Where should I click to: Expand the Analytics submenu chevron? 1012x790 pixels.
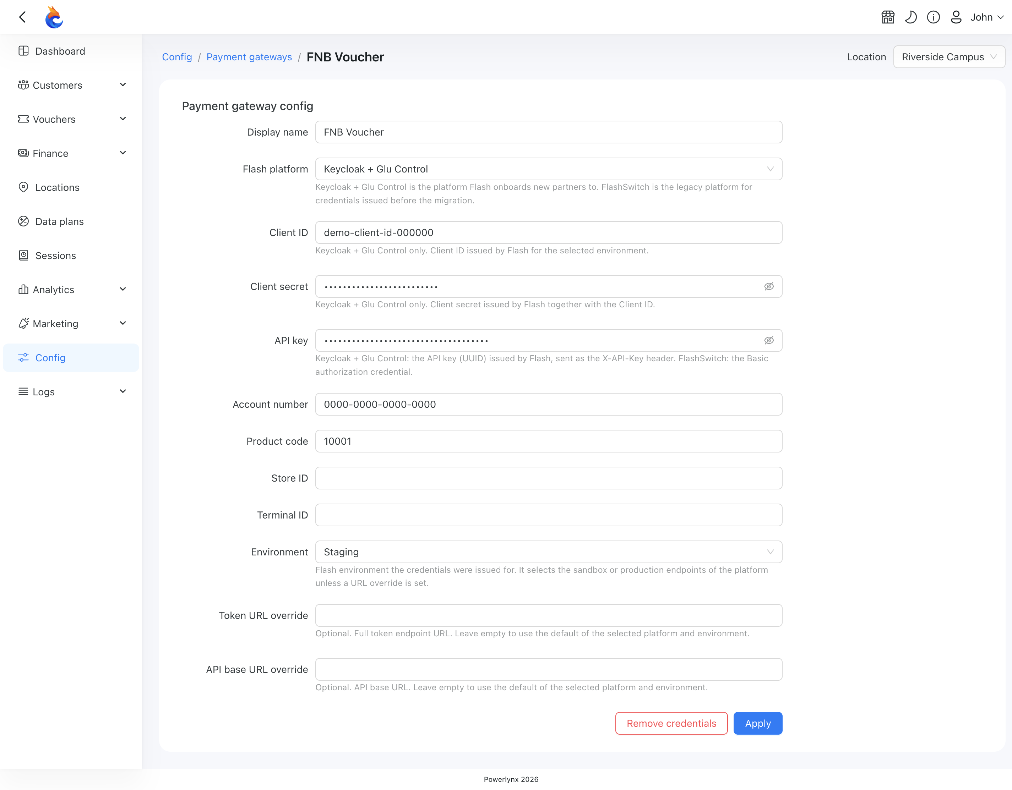[123, 290]
